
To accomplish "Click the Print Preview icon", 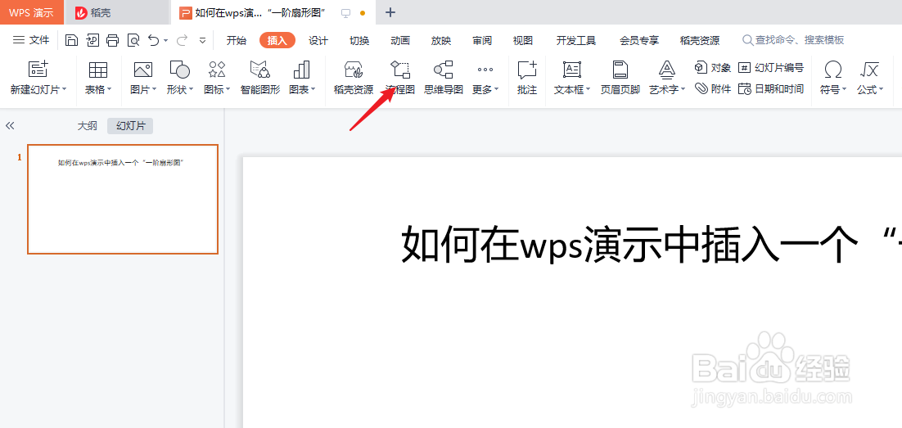I will tap(133, 40).
